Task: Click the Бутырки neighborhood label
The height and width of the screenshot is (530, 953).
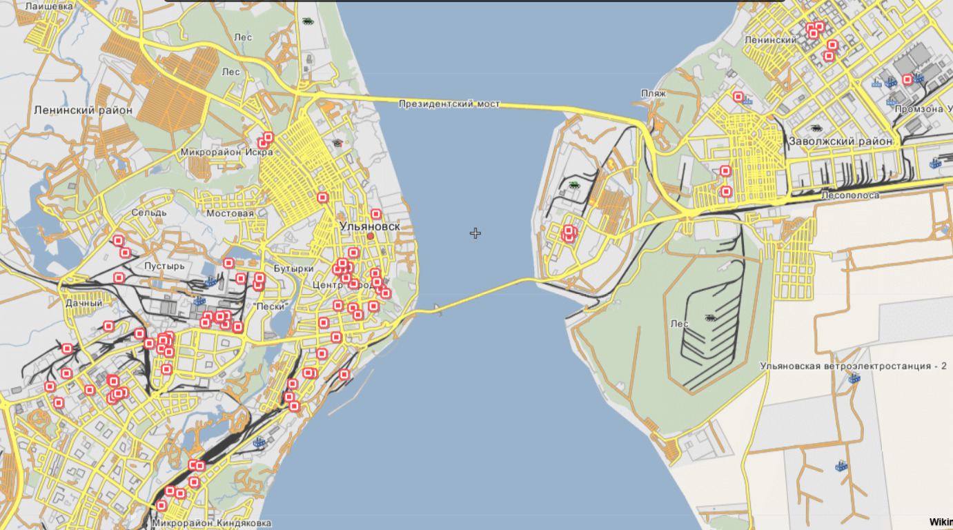Action: pos(293,268)
